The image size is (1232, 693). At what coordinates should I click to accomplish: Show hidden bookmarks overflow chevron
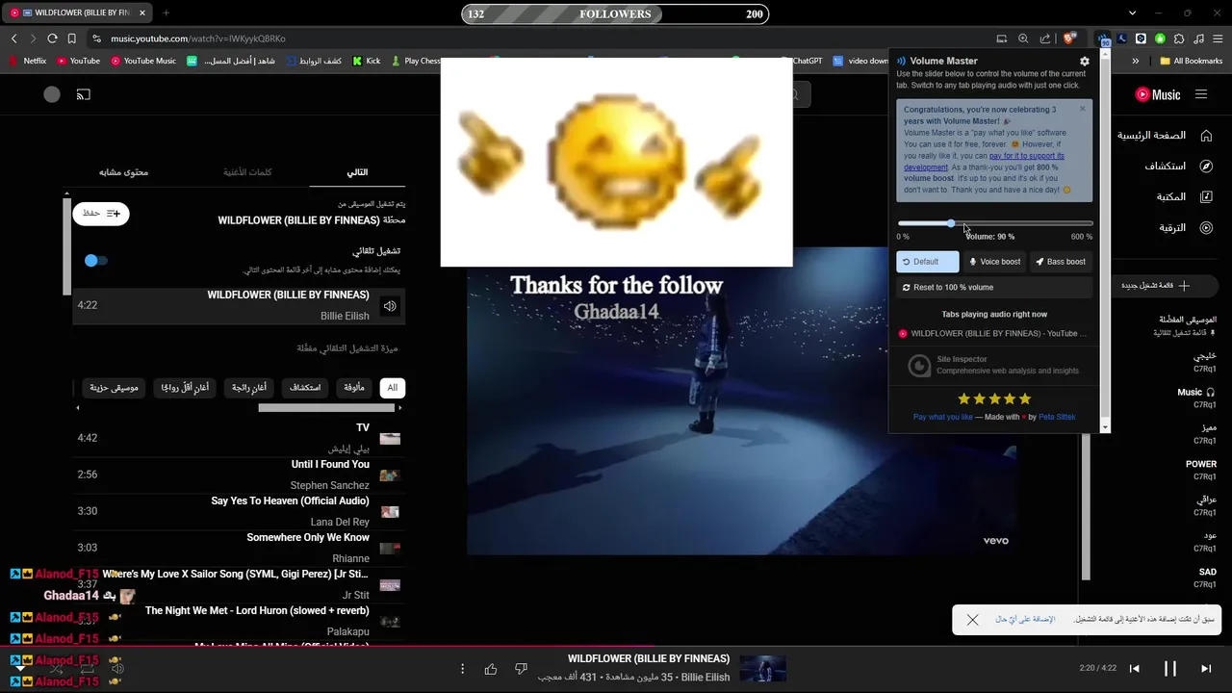(1136, 61)
